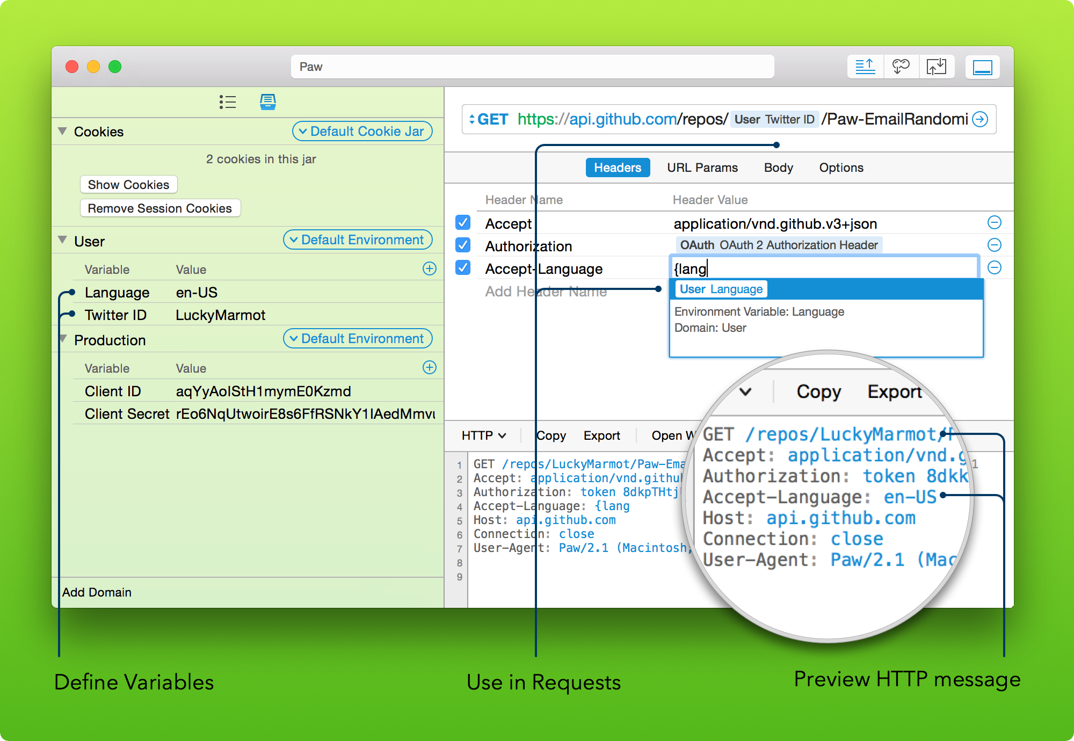1074x741 pixels.
Task: Click the api.github.com URL text
Action: 623,119
